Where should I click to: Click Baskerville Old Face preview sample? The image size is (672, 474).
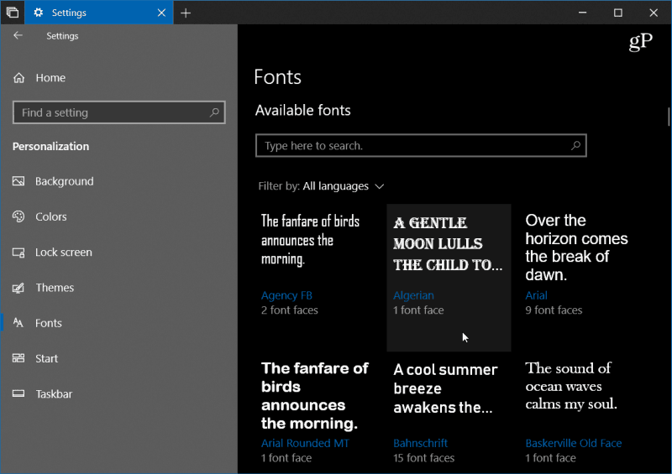(571, 386)
